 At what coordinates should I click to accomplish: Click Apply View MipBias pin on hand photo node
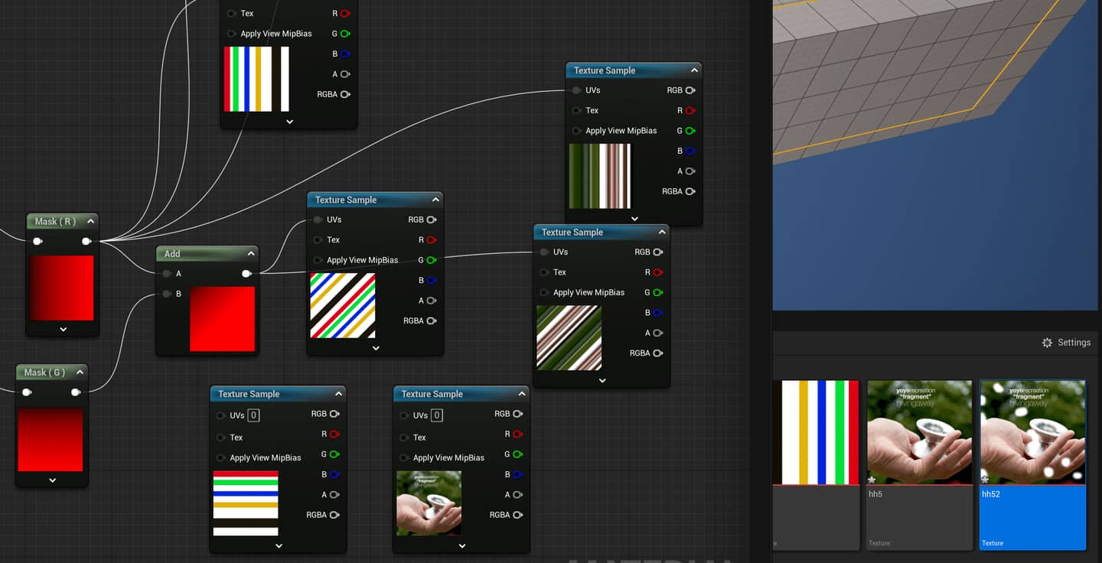coord(404,457)
